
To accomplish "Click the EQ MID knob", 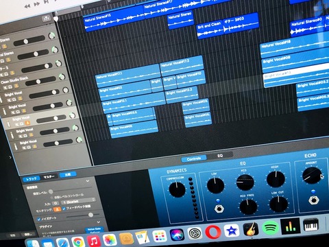I will click(x=245, y=183).
